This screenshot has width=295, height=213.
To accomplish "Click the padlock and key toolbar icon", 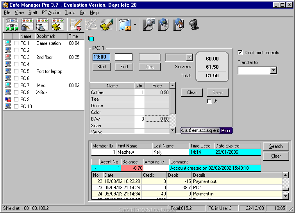I will point(27,25).
